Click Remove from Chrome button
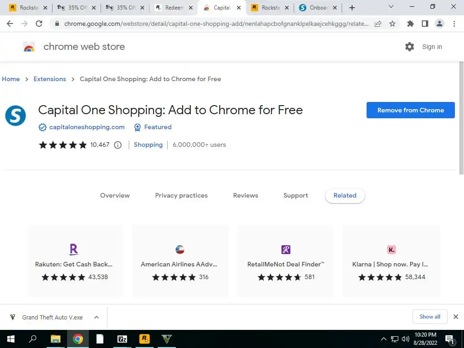Image resolution: width=464 pixels, height=348 pixels. [x=411, y=110]
